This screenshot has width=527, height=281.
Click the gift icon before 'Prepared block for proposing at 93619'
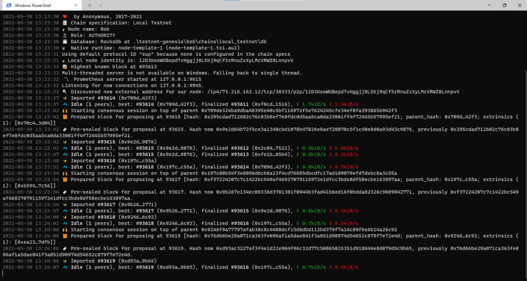coord(65,236)
